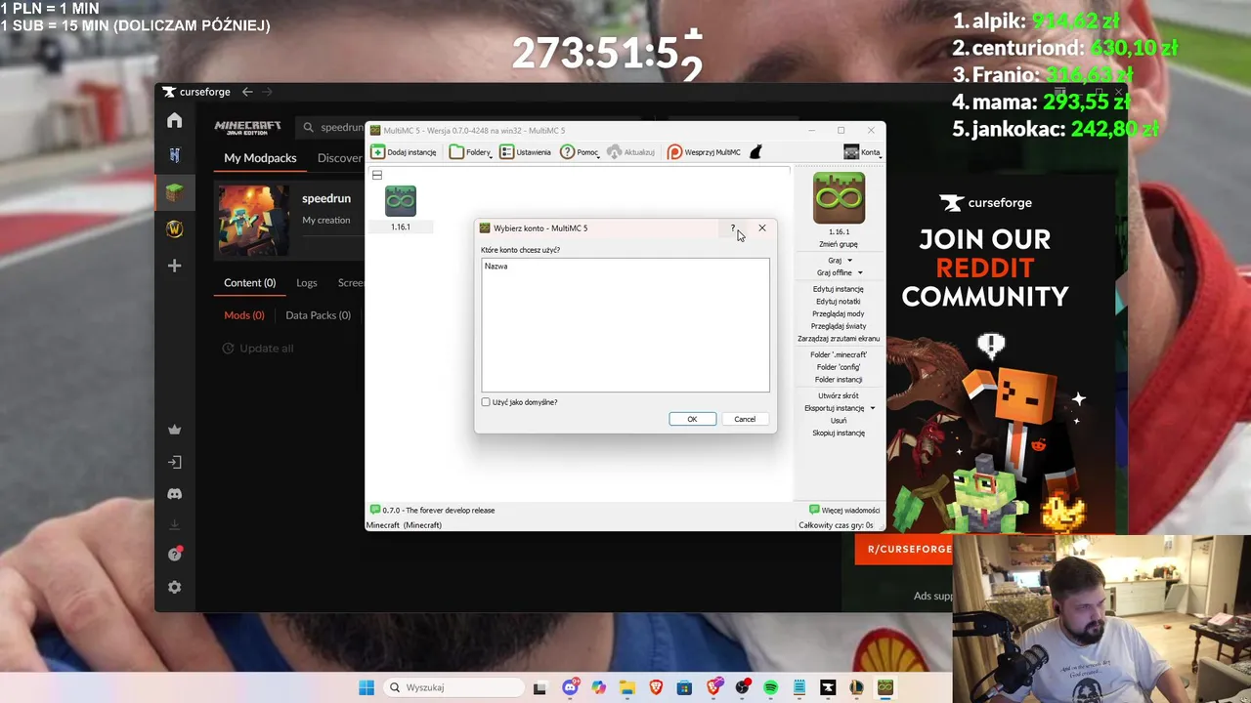Select Data Packs (0) sub-tab

[x=318, y=315]
